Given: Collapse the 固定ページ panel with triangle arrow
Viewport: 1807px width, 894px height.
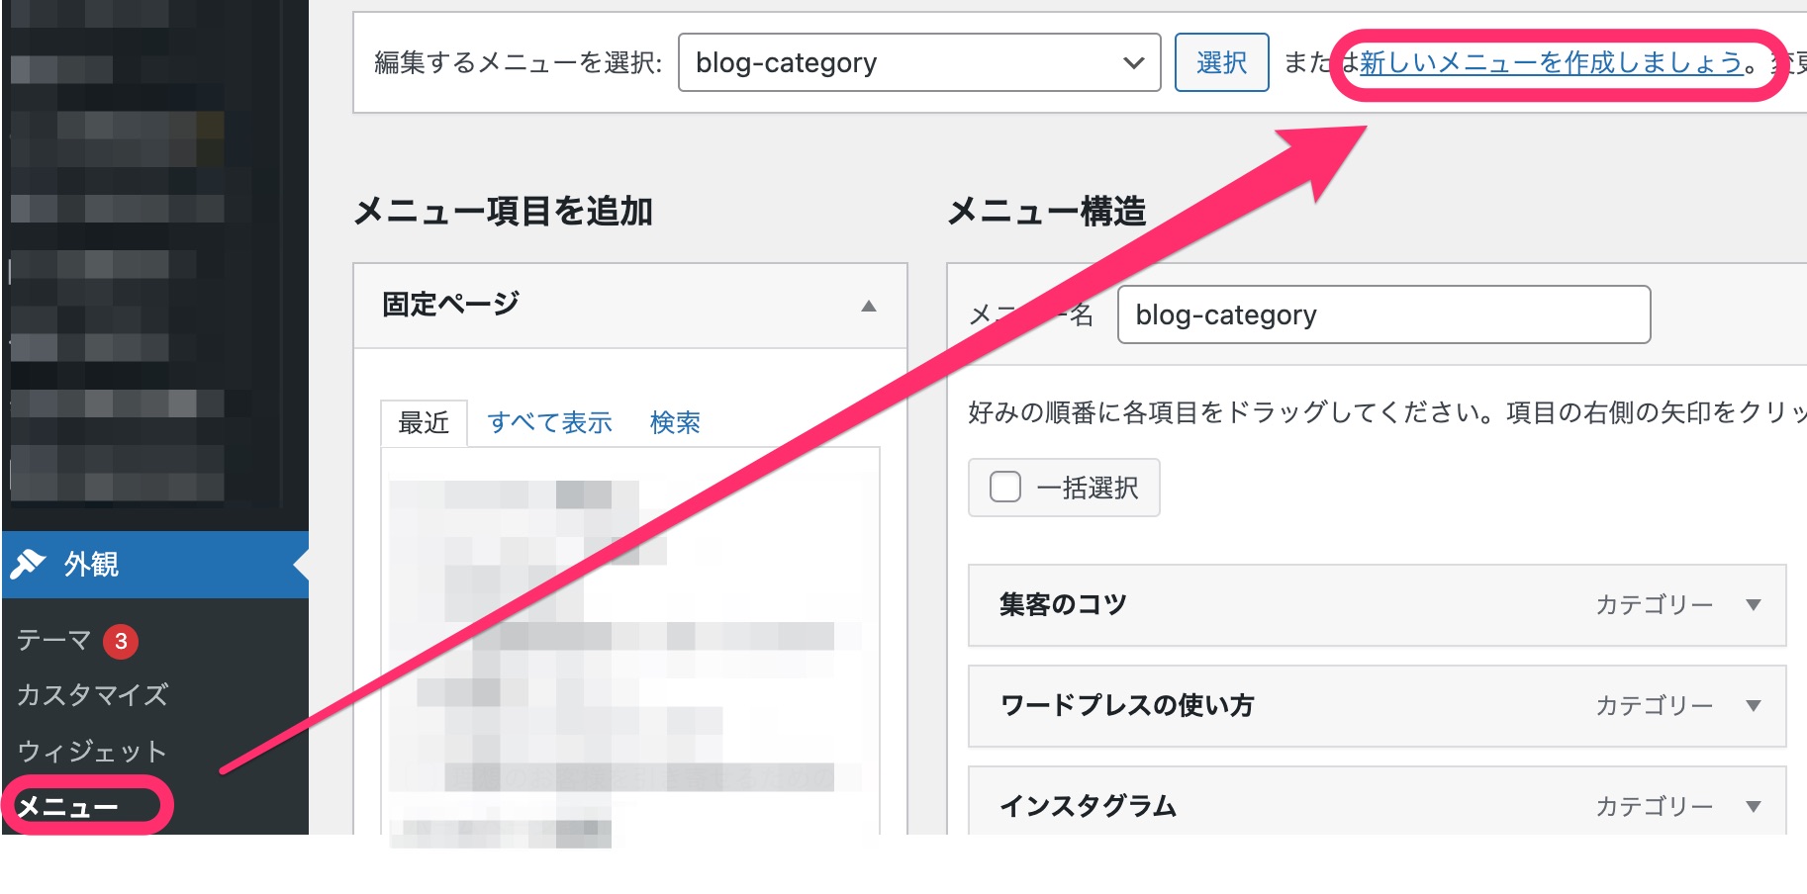Looking at the screenshot, I should pyautogui.click(x=869, y=306).
